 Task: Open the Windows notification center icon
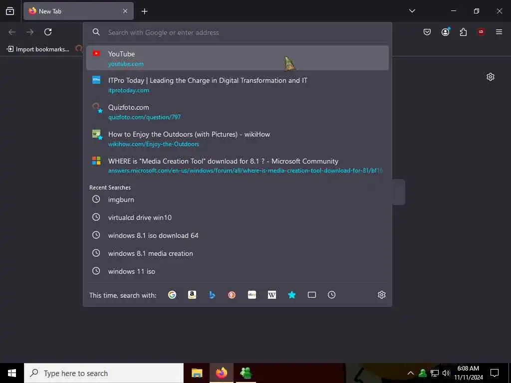(495, 373)
